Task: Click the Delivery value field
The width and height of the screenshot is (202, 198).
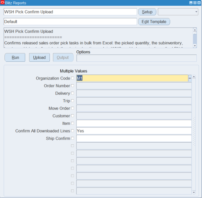Action: click(134, 93)
